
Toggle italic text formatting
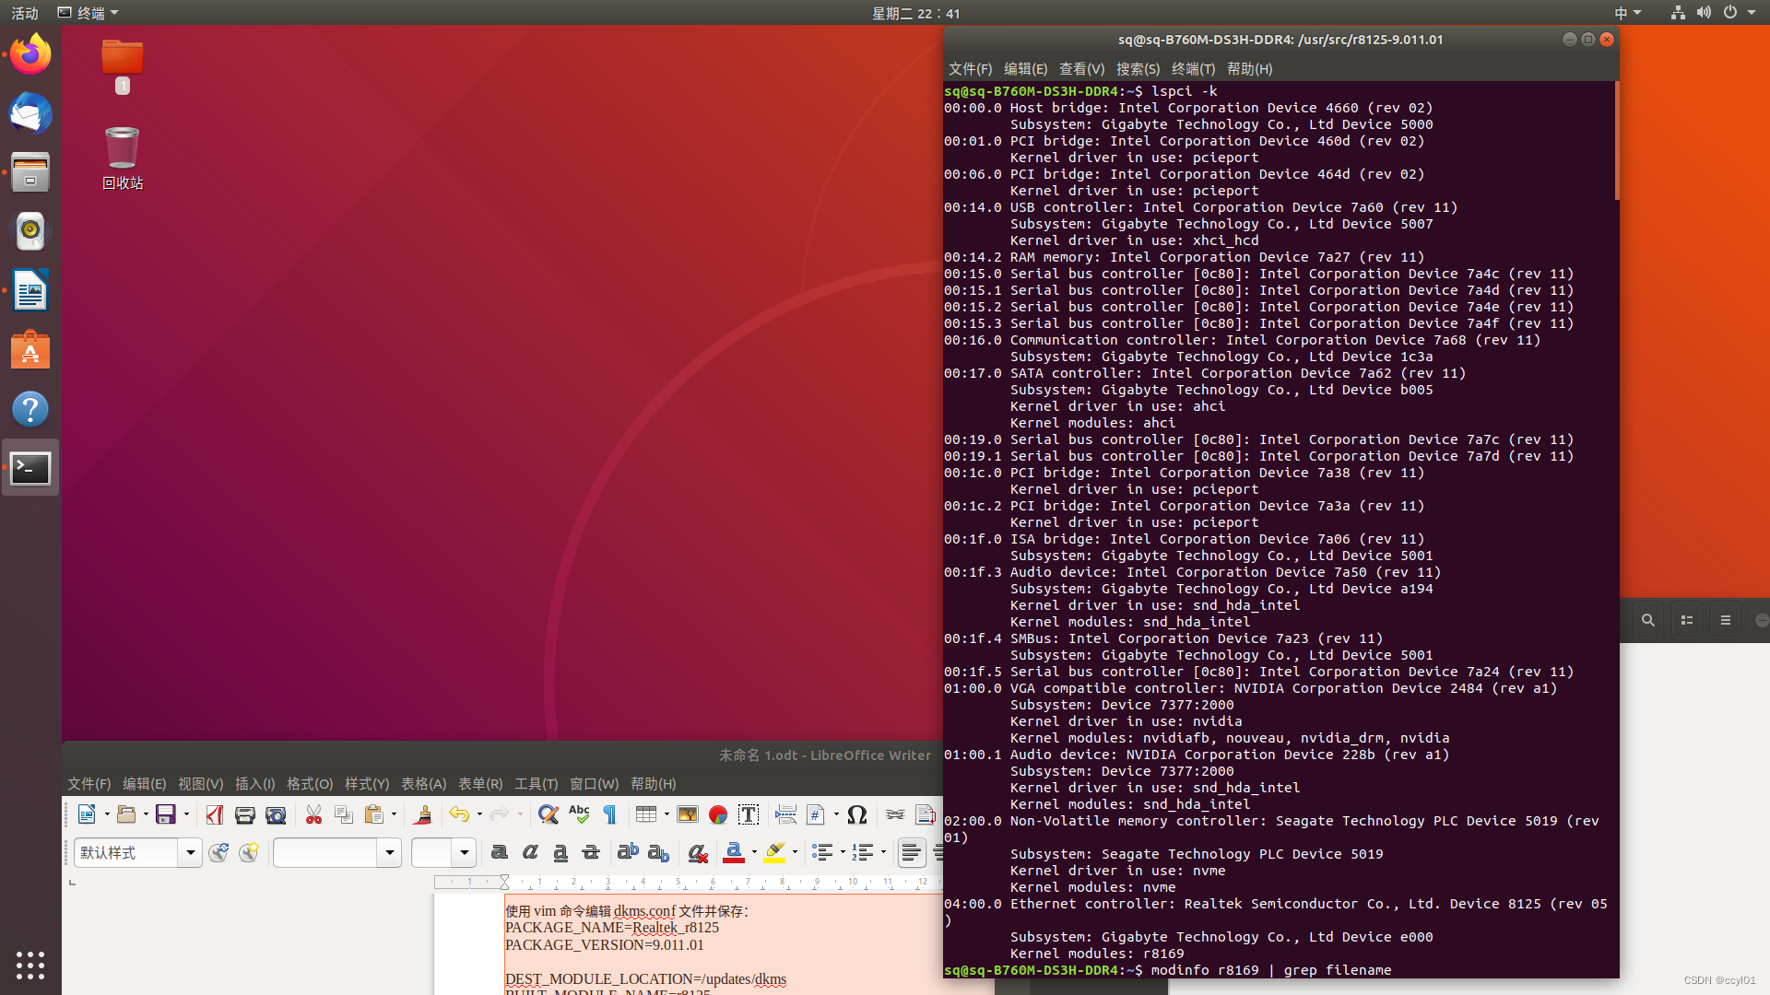point(530,852)
